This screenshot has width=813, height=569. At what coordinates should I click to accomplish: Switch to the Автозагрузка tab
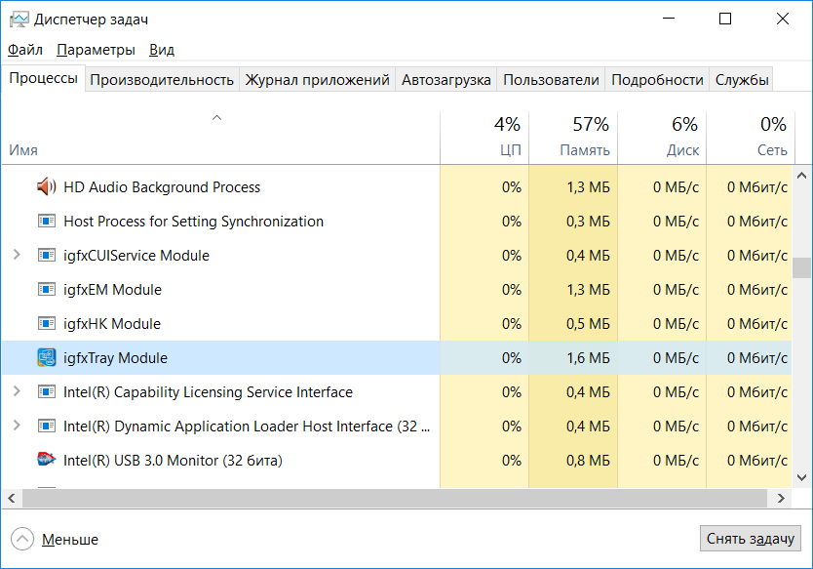coord(445,80)
